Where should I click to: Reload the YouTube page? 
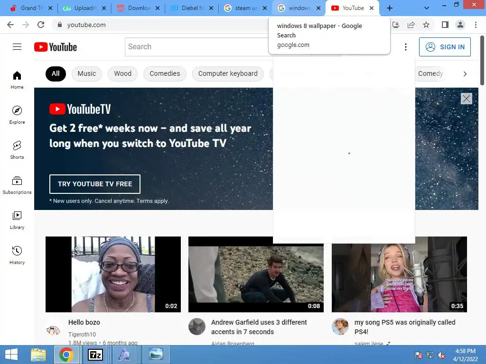pos(41,25)
